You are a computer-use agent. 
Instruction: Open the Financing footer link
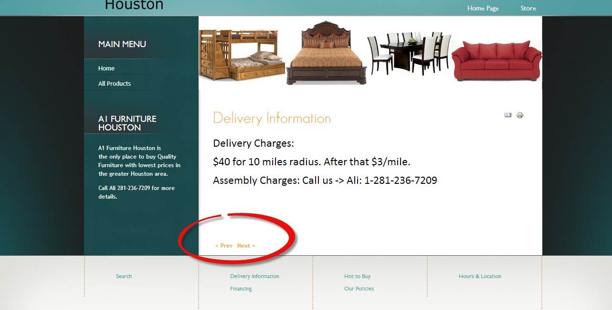[241, 289]
